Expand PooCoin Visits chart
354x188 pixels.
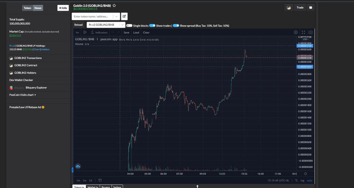click(23, 95)
